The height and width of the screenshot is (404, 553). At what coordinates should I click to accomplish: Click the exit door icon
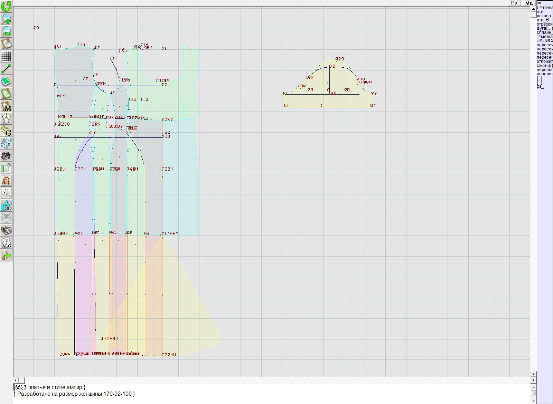click(x=6, y=256)
